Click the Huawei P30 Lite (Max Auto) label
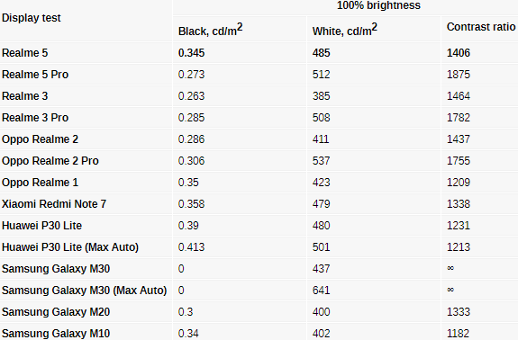The height and width of the screenshot is (340, 518). (70, 247)
